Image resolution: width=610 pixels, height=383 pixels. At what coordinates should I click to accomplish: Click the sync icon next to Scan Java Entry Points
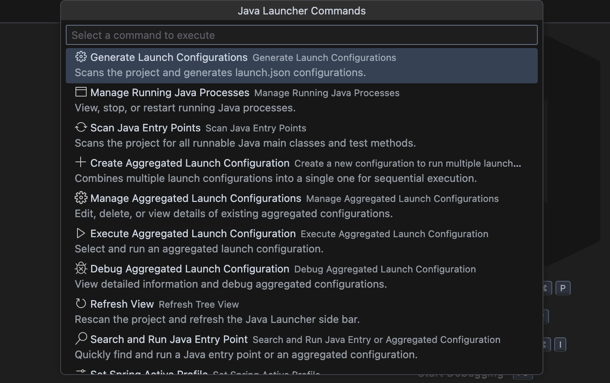(81, 127)
